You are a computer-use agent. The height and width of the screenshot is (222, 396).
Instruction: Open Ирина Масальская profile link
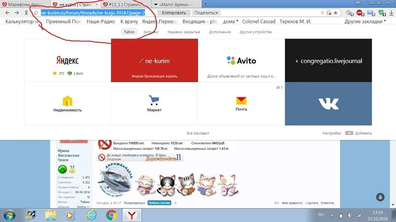point(68,153)
